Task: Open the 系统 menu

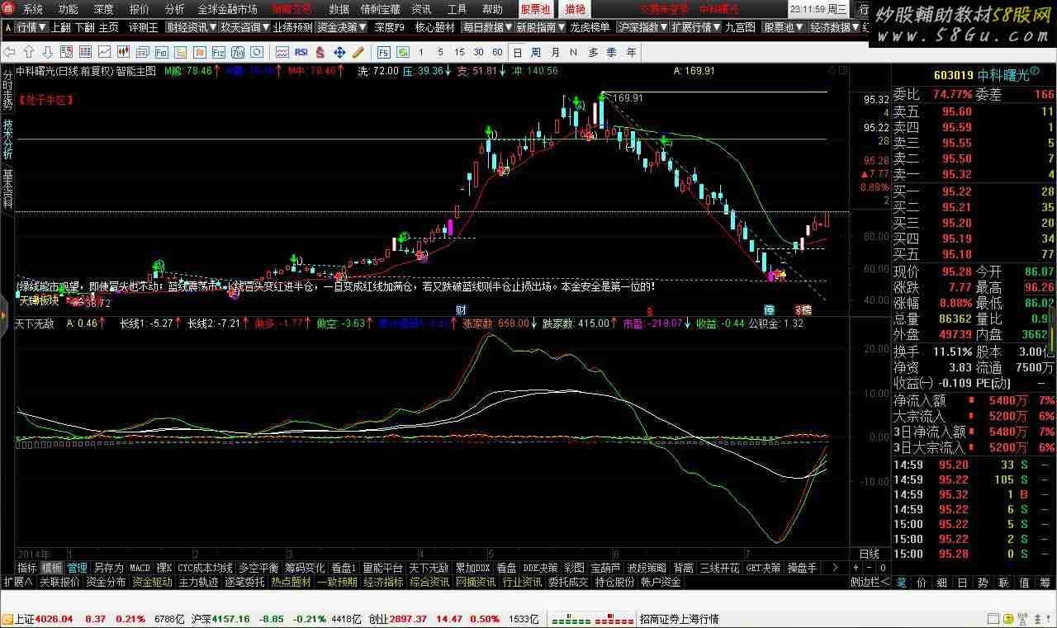Action: pyautogui.click(x=32, y=9)
